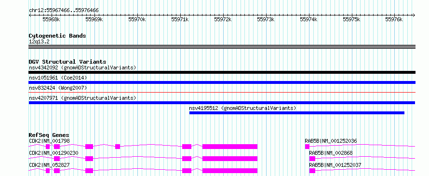Click the nsv4207971 variant label
This screenshot has width=429, height=176.
click(82, 98)
